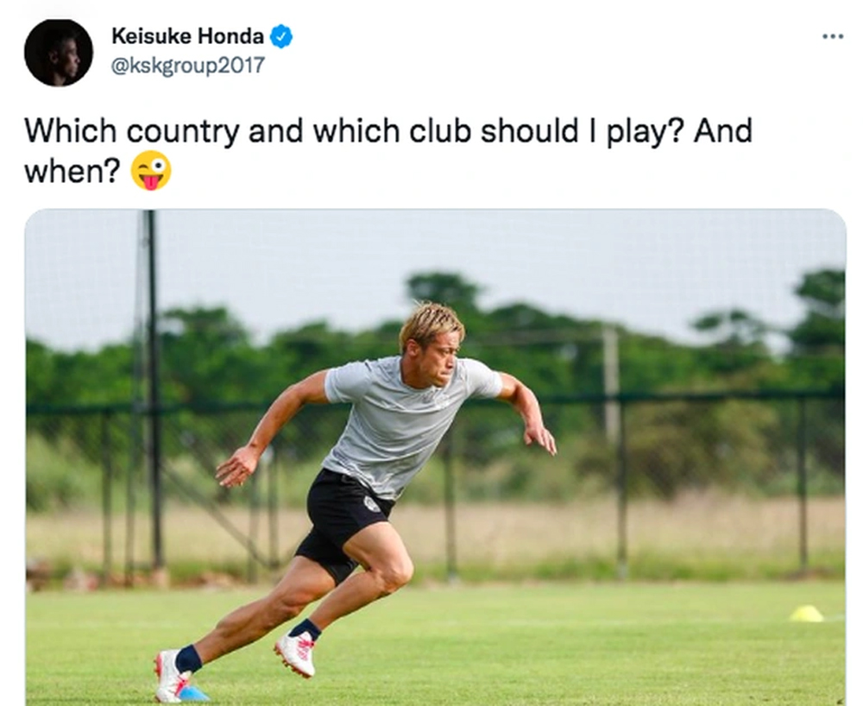The width and height of the screenshot is (863, 706).
Task: Open the three-dot more options menu
Action: 832,36
